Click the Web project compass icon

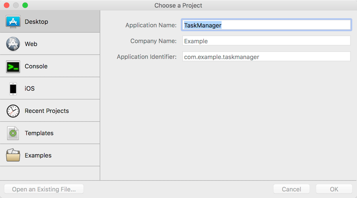tap(13, 44)
